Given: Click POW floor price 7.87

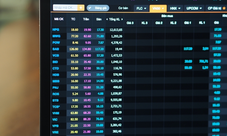Looking at the screenshot, I should 101,43.
